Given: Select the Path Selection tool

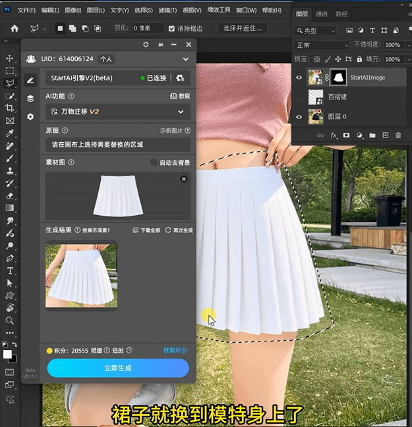Looking at the screenshot, I should pos(10,283).
